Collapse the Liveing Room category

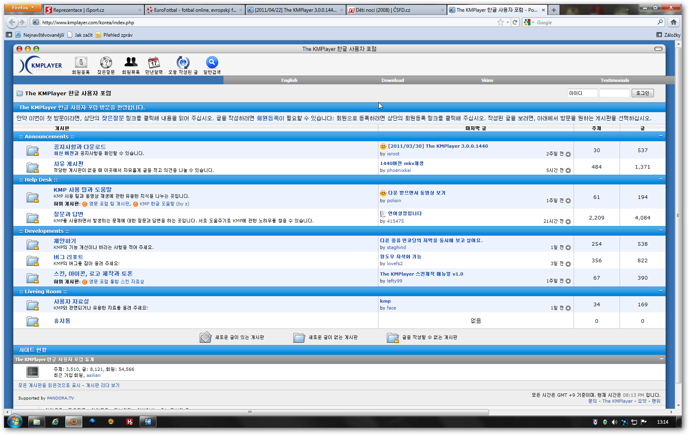(x=661, y=291)
